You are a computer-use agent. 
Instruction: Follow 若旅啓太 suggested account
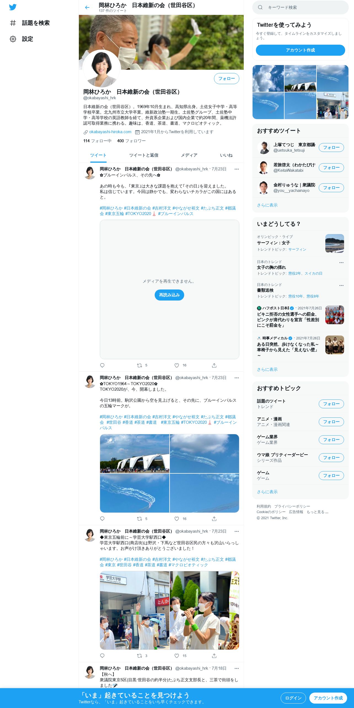coord(331,168)
